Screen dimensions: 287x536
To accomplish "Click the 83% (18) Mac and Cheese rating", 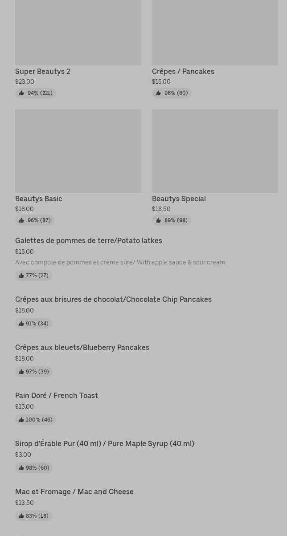I will 34,516.
